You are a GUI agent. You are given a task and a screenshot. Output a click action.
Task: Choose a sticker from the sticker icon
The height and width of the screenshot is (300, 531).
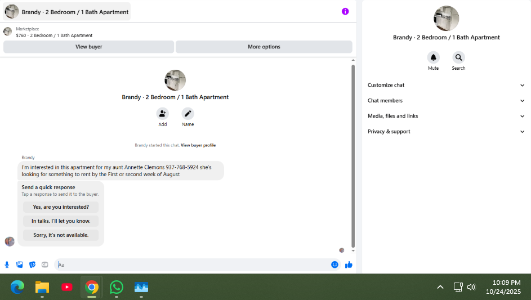pyautogui.click(x=32, y=265)
